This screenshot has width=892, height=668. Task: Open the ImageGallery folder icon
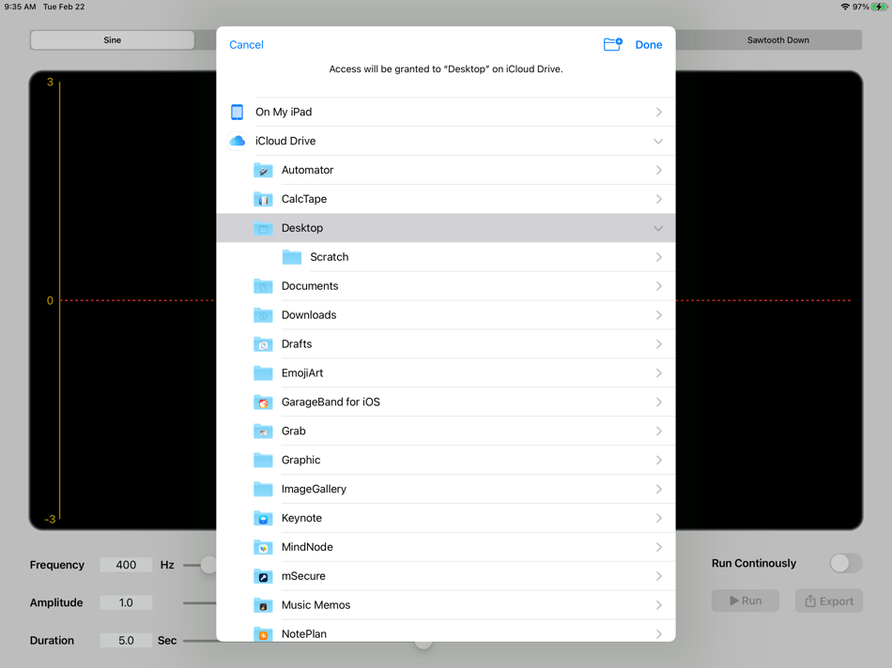tap(263, 489)
